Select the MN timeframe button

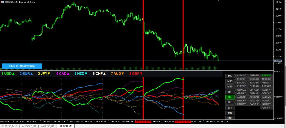[x=230, y=113]
